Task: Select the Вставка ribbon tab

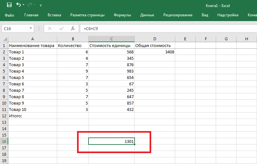Action: point(54,15)
